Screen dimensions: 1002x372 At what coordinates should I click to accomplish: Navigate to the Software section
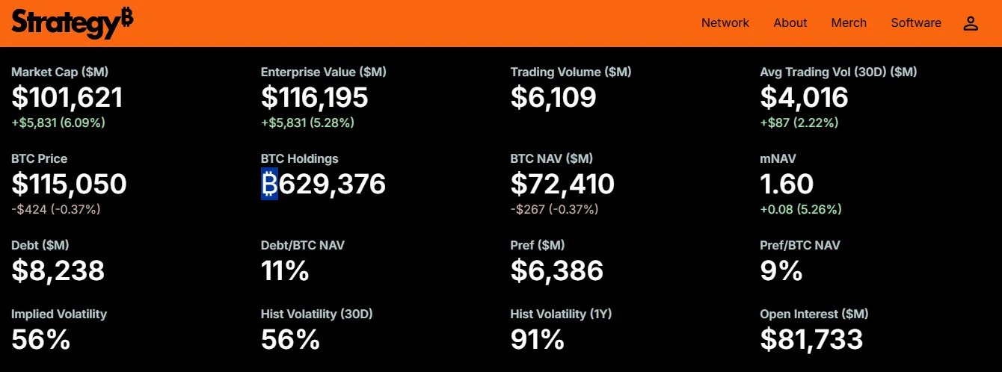[x=916, y=23]
